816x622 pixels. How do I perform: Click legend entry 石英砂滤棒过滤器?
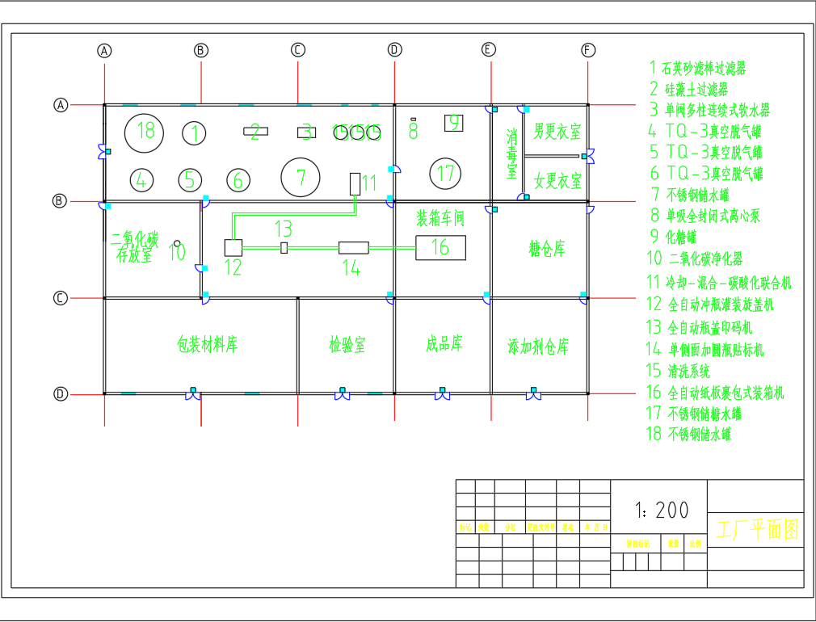coord(703,68)
